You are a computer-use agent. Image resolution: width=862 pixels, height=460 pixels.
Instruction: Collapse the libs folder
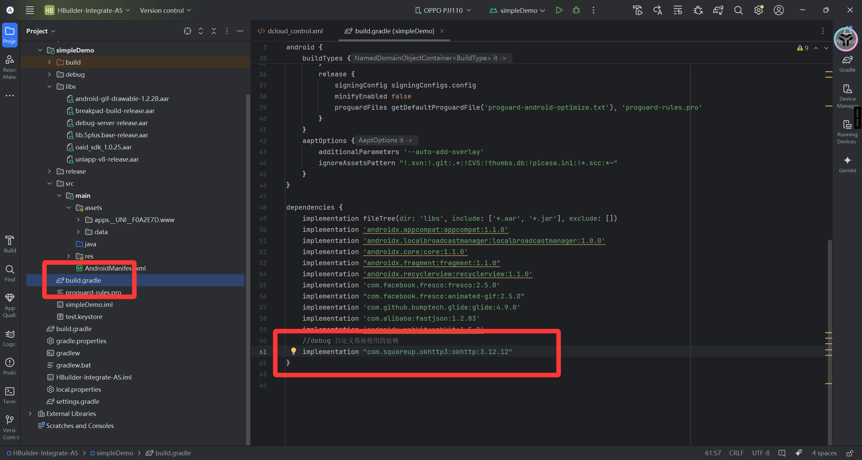tap(49, 86)
